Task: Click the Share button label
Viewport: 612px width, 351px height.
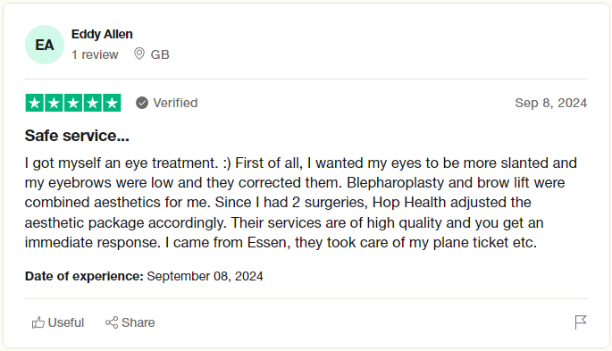Action: (138, 322)
